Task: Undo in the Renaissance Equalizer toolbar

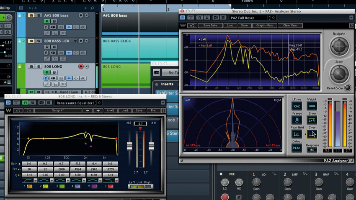Action: (18, 110)
